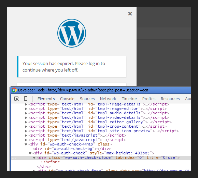Click the Chrome icon in Developer Tools title
Image resolution: width=198 pixels, height=178 pixels.
coord(14,90)
